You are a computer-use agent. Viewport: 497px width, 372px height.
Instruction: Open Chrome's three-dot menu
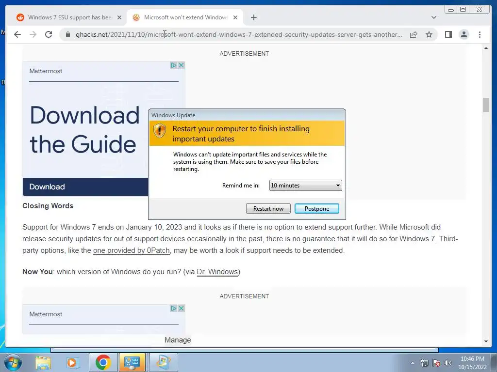pyautogui.click(x=480, y=34)
